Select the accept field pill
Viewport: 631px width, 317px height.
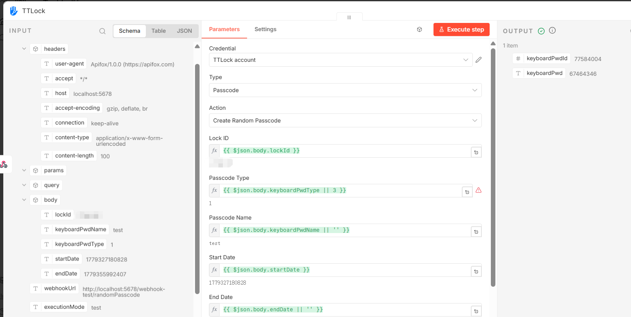click(x=59, y=79)
